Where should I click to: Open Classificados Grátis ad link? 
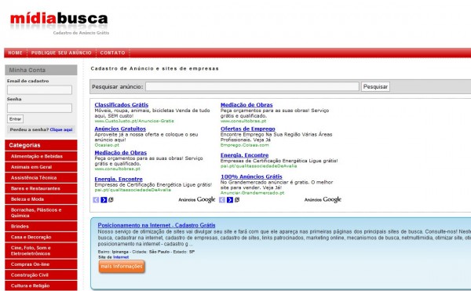(x=122, y=104)
